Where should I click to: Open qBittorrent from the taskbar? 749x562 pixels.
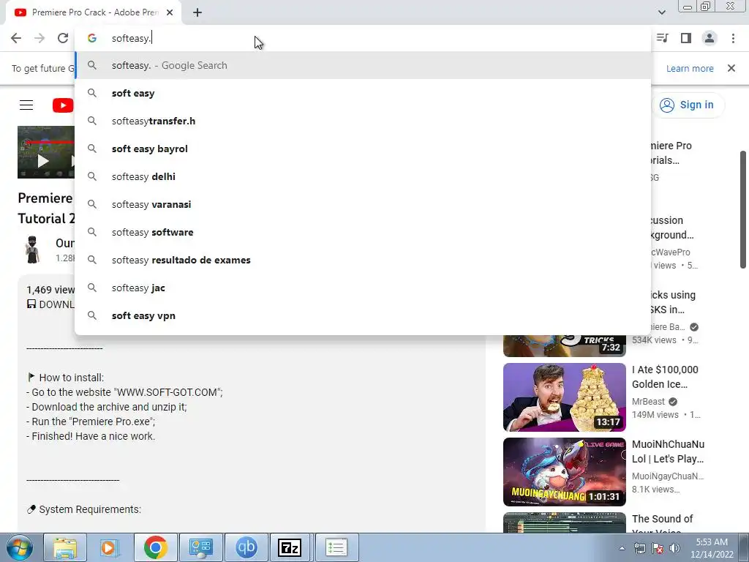(246, 547)
